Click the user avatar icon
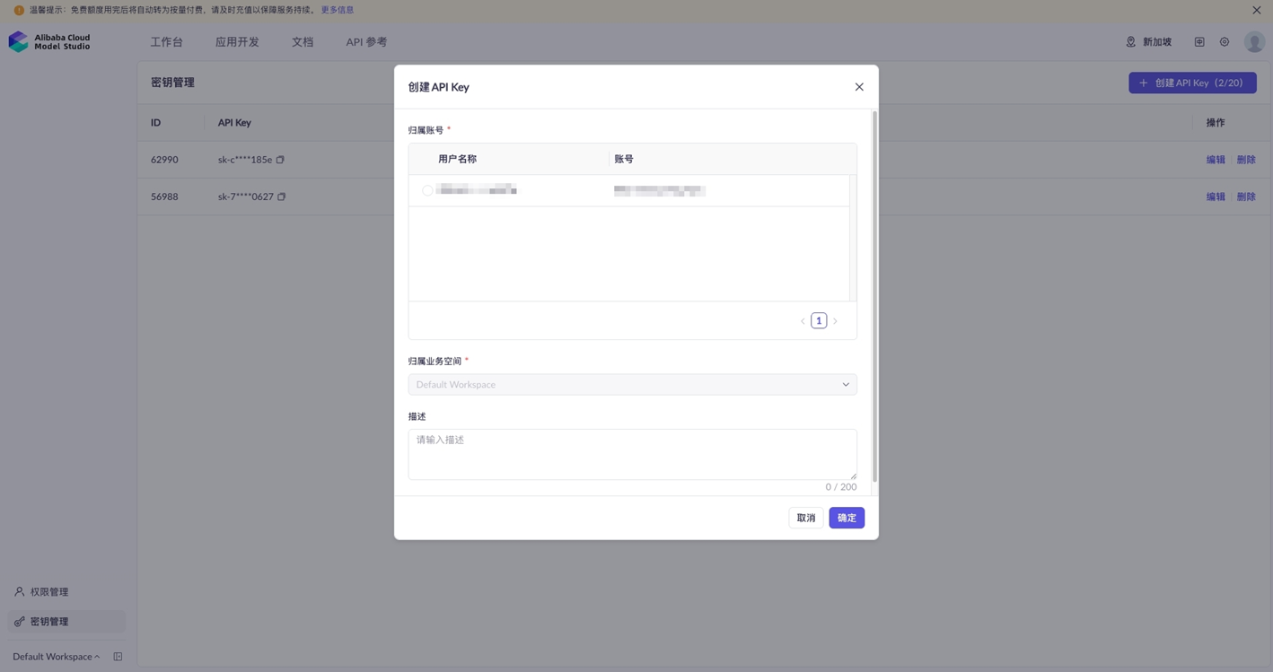 1253,42
